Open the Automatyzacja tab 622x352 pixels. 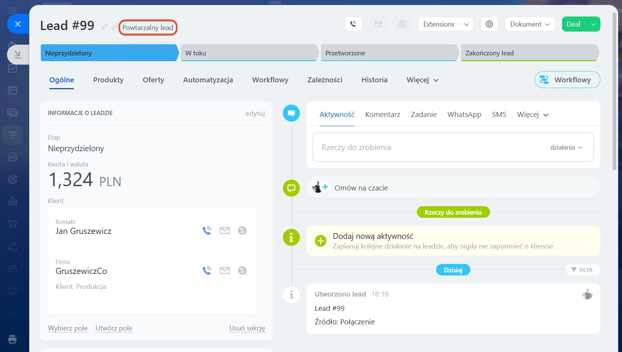(x=208, y=80)
